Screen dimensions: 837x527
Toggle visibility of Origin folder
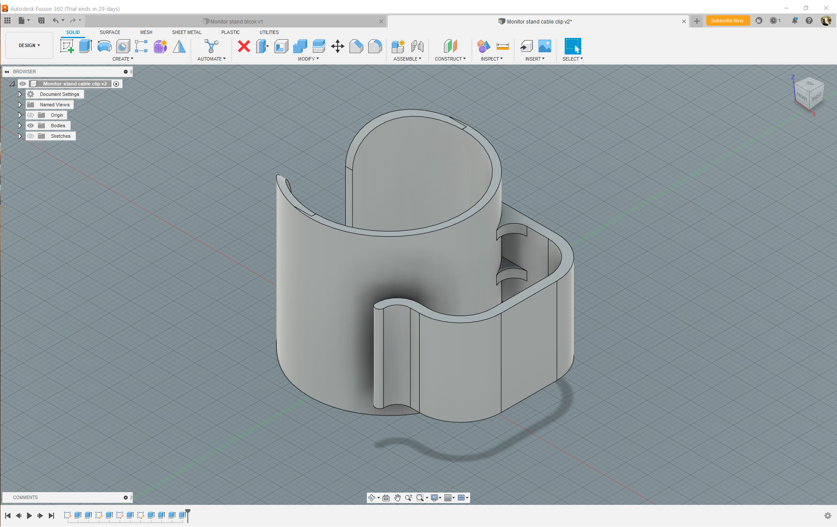tap(30, 115)
